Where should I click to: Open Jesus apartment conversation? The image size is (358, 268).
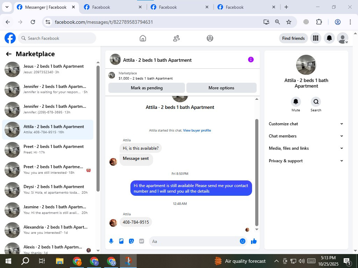pyautogui.click(x=48, y=69)
